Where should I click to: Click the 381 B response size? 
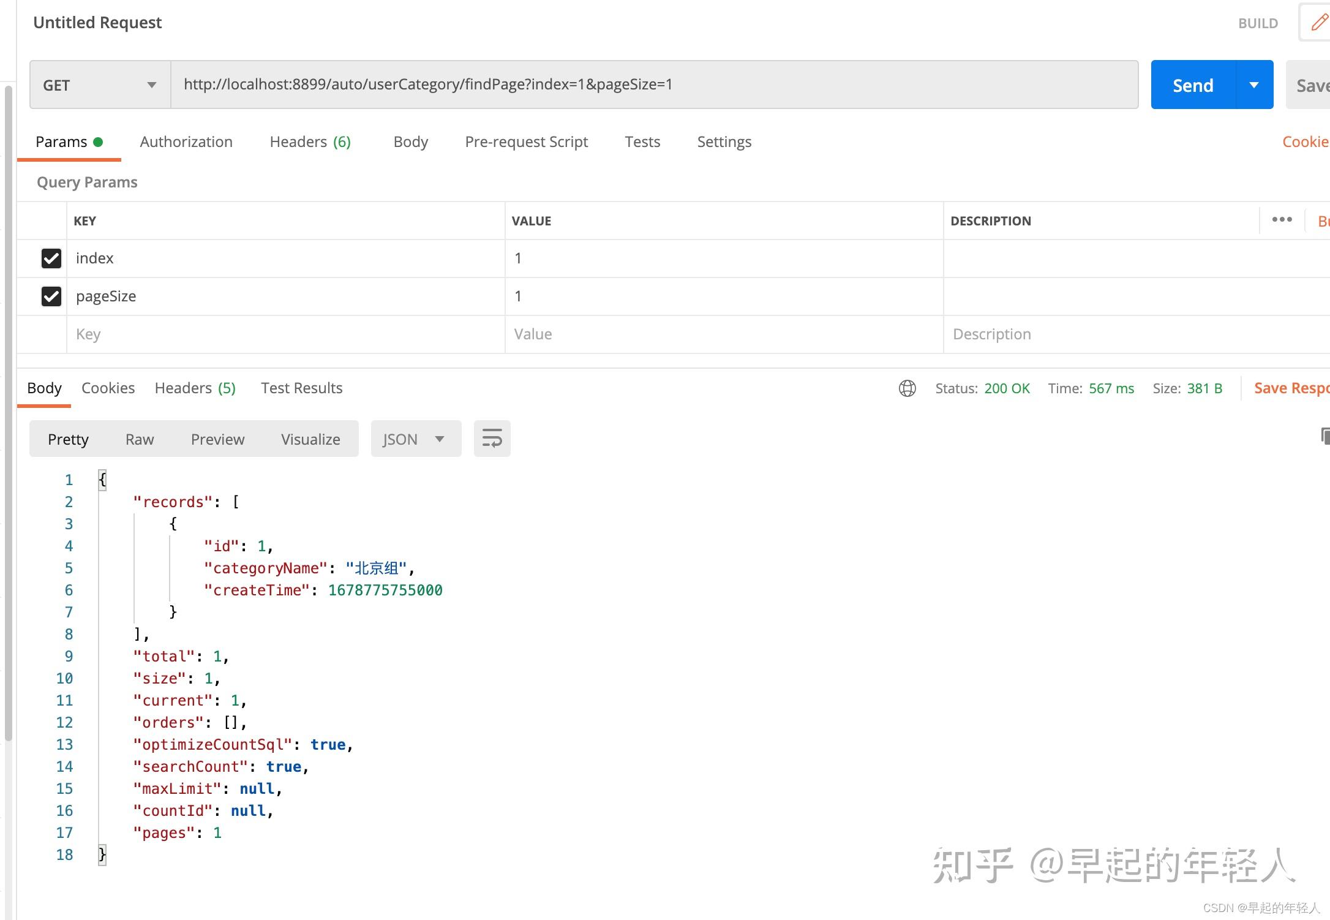1204,388
